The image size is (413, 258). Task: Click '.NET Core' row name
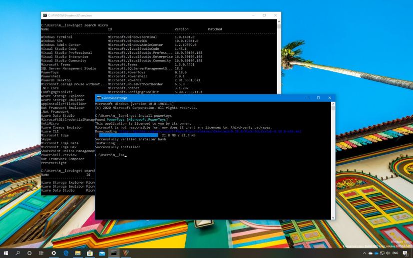click(50, 88)
